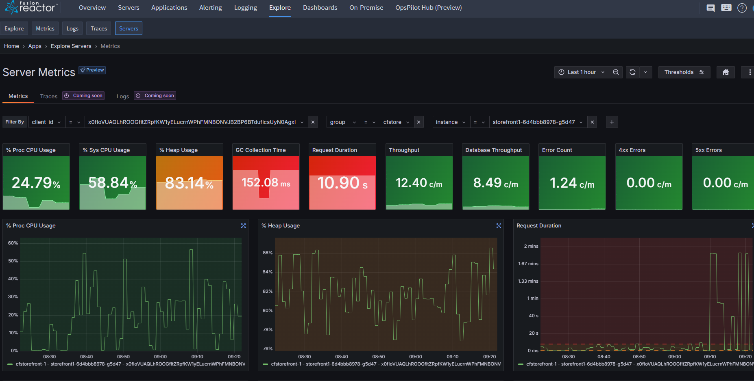
Task: Open the Overview menu
Action: click(x=92, y=8)
